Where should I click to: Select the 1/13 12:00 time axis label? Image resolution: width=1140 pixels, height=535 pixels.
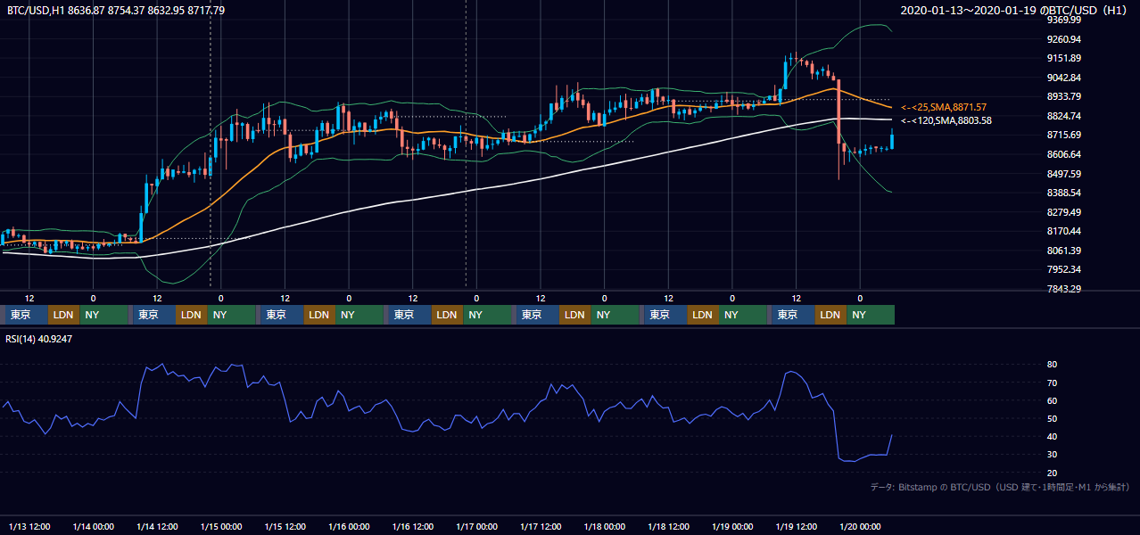click(x=29, y=526)
